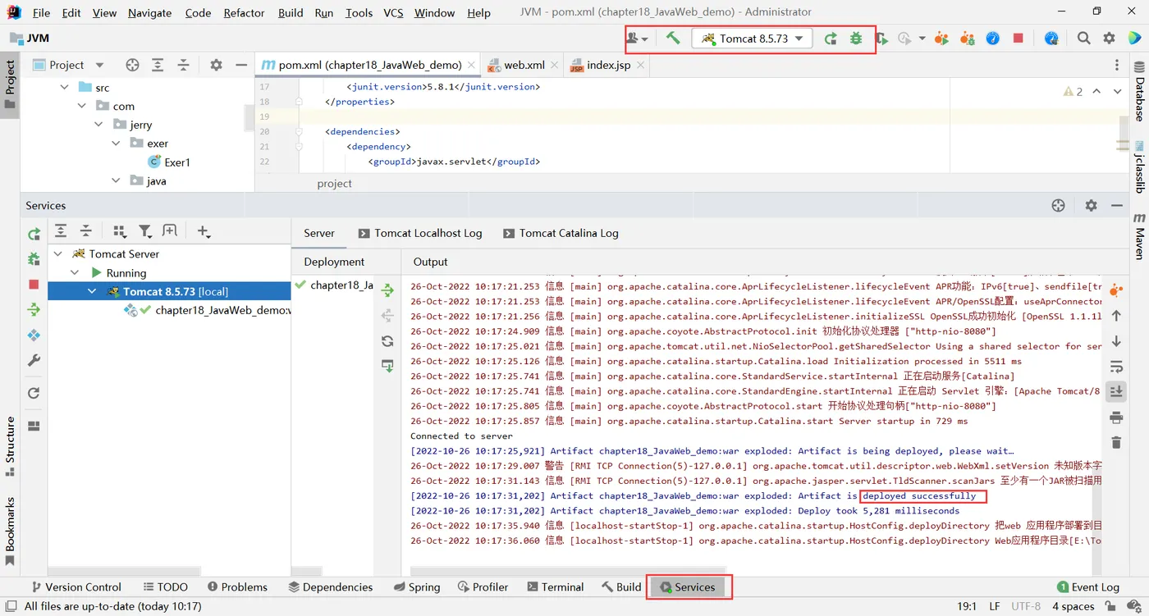Open Tomcat 8.5.73 run configuration dropdown
This screenshot has width=1149, height=616.
[753, 39]
